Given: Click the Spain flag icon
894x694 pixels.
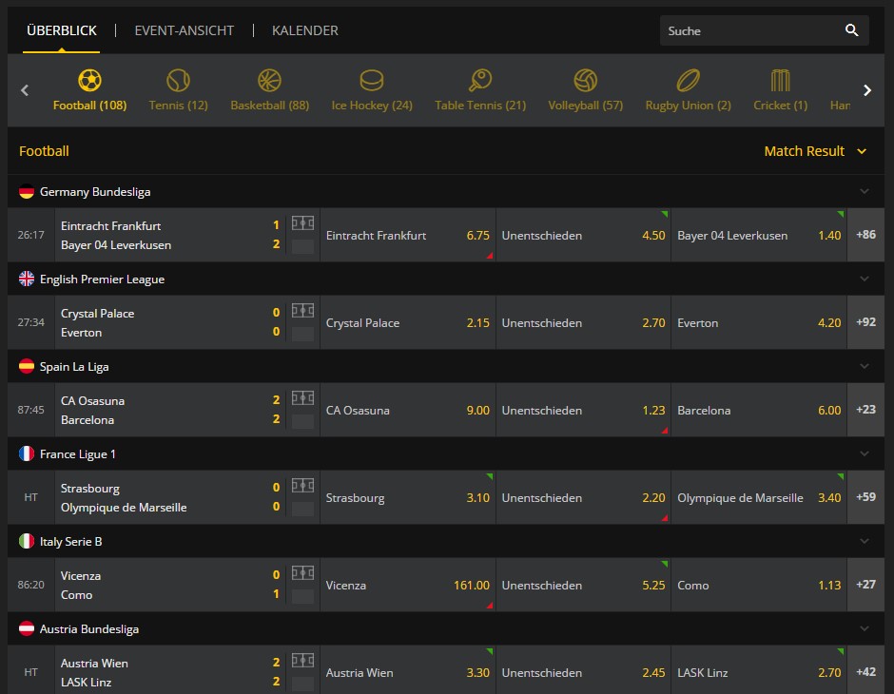Looking at the screenshot, I should (x=27, y=366).
